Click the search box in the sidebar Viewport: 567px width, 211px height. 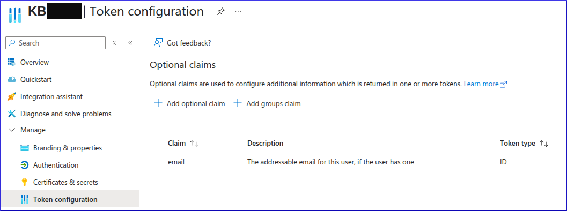[x=56, y=43]
